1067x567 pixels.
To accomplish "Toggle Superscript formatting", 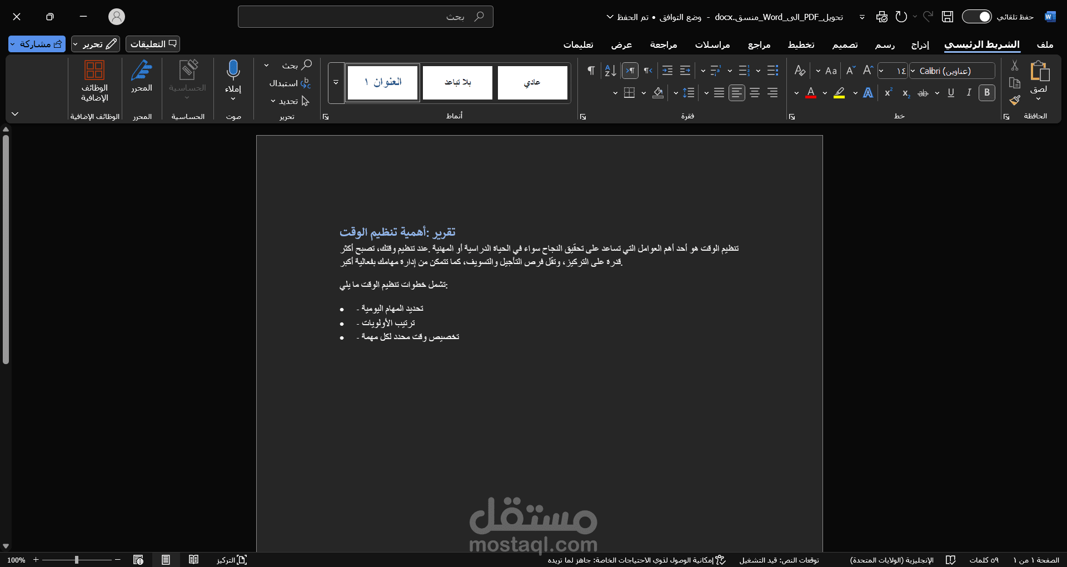I will tap(888, 93).
